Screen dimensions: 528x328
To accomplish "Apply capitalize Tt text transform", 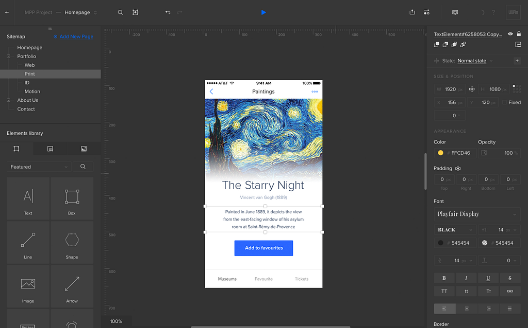I will 488,291.
